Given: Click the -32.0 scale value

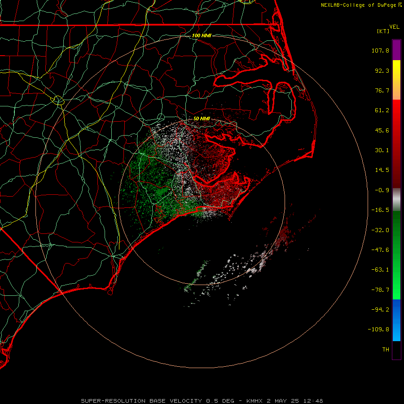Looking at the screenshot, I should click(x=380, y=230).
